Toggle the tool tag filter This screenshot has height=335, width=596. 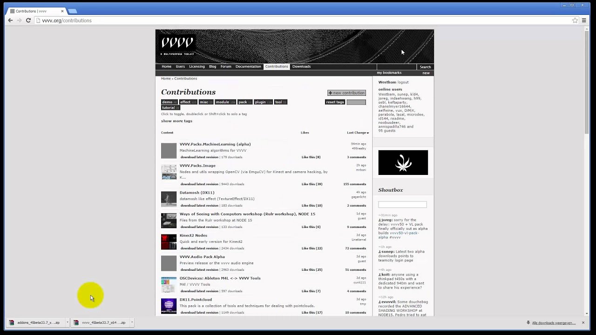pyautogui.click(x=280, y=102)
